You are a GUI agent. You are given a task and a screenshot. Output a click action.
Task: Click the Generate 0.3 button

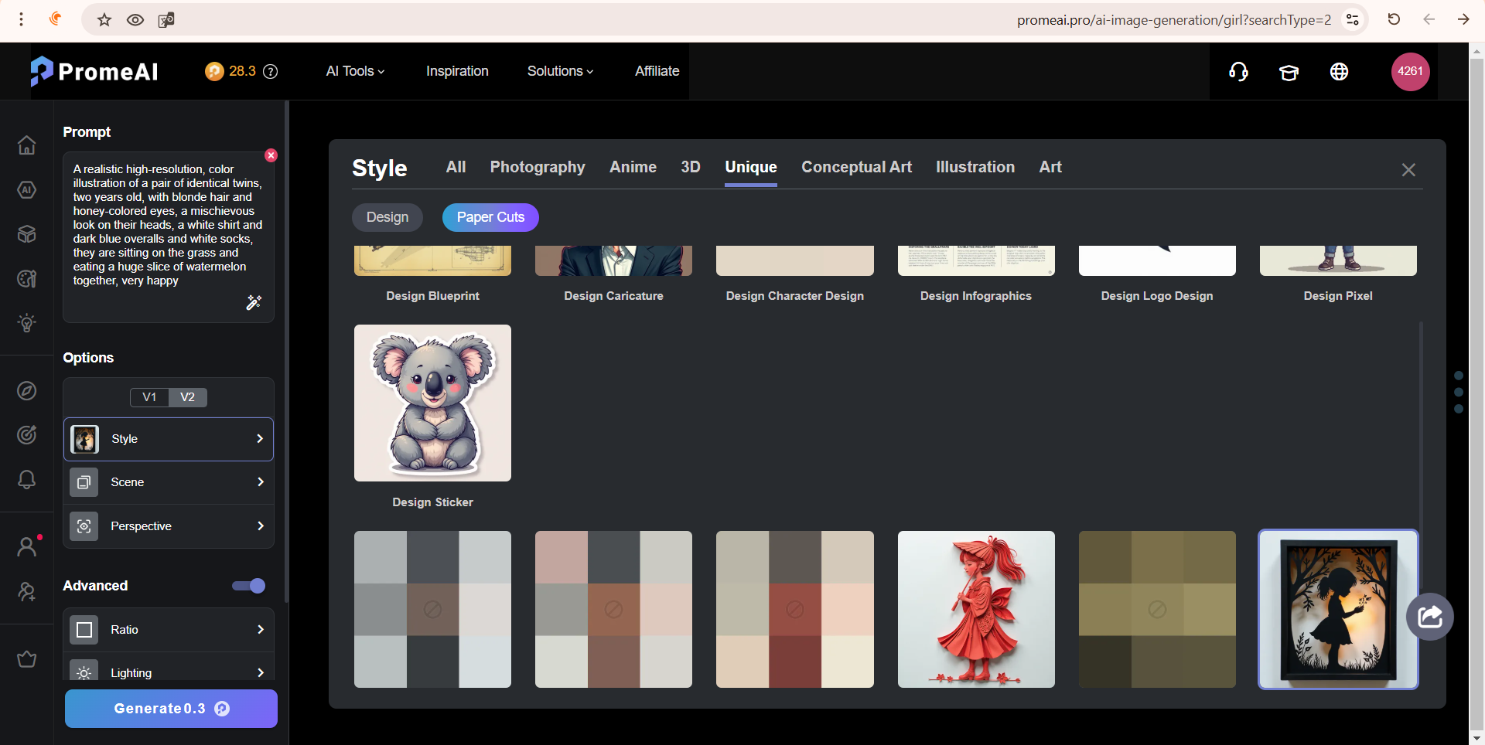tap(171, 709)
